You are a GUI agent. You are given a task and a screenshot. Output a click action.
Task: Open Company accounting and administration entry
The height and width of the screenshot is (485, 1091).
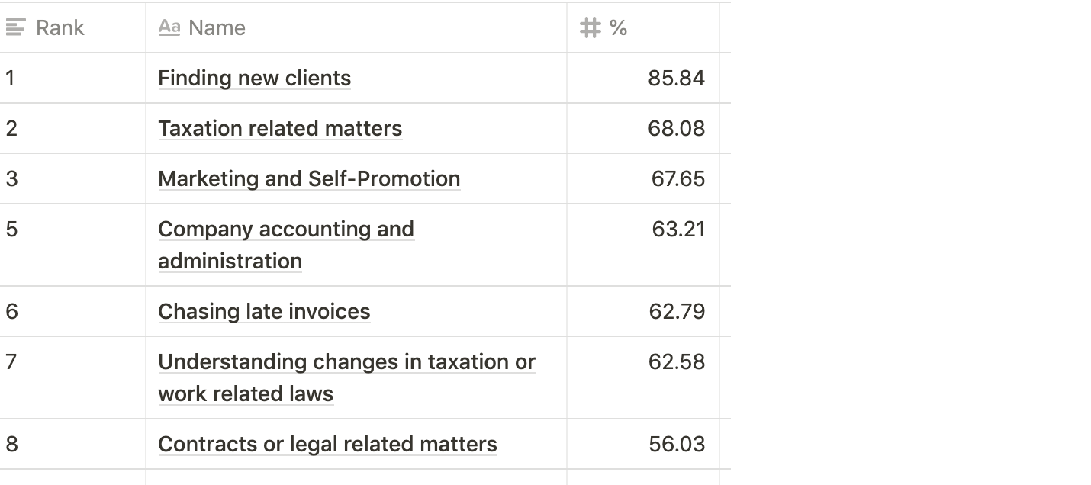(x=286, y=245)
